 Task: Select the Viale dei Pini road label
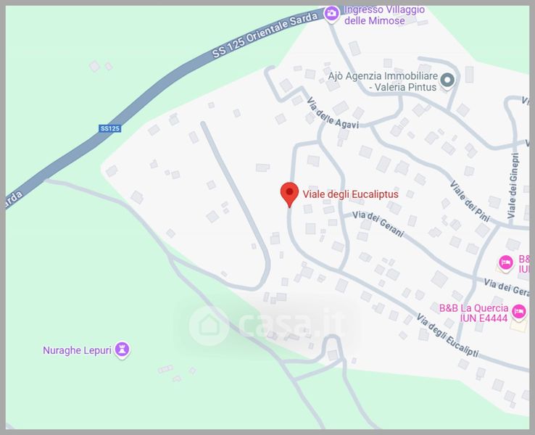click(470, 202)
